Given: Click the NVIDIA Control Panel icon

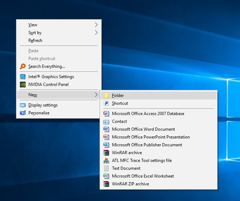Looking at the screenshot, I should tap(23, 85).
